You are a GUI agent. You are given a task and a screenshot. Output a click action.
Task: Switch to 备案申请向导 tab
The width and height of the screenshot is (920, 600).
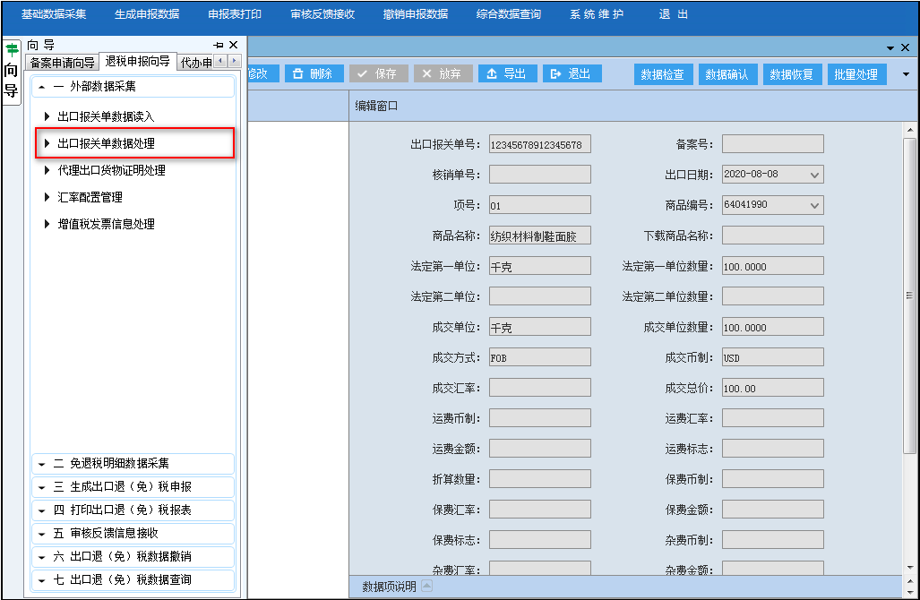(x=62, y=63)
